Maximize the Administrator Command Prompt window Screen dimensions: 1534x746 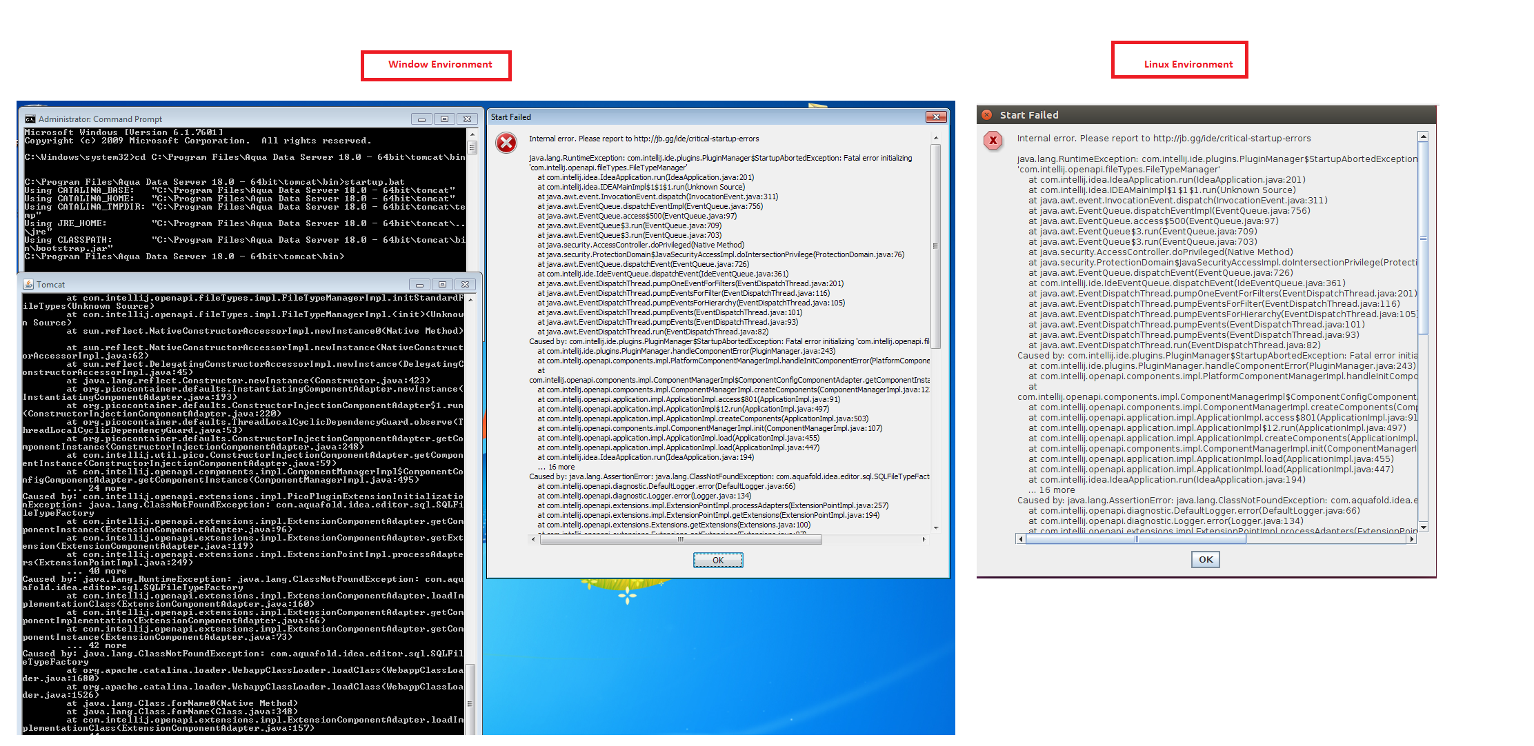pyautogui.click(x=444, y=119)
